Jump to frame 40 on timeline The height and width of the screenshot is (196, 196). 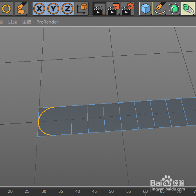point(78,191)
